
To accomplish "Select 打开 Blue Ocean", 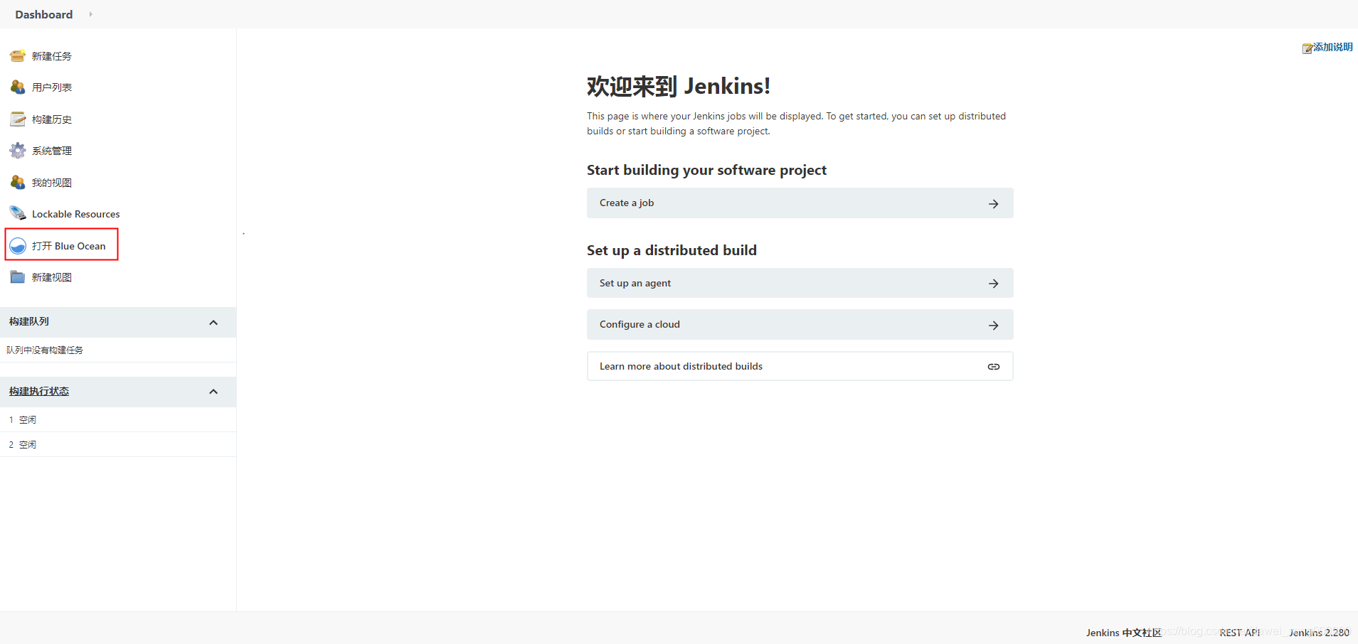I will [x=69, y=246].
